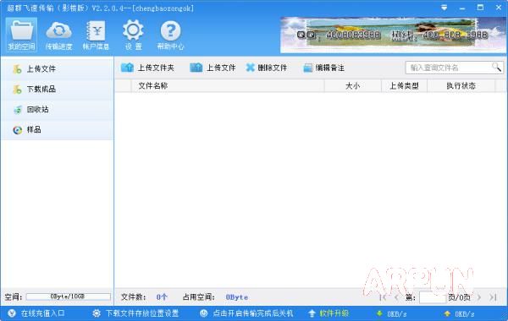Image resolution: width=508 pixels, height=321 pixels.
Task: Open the title bar dropdown menu arrow
Action: (444, 8)
